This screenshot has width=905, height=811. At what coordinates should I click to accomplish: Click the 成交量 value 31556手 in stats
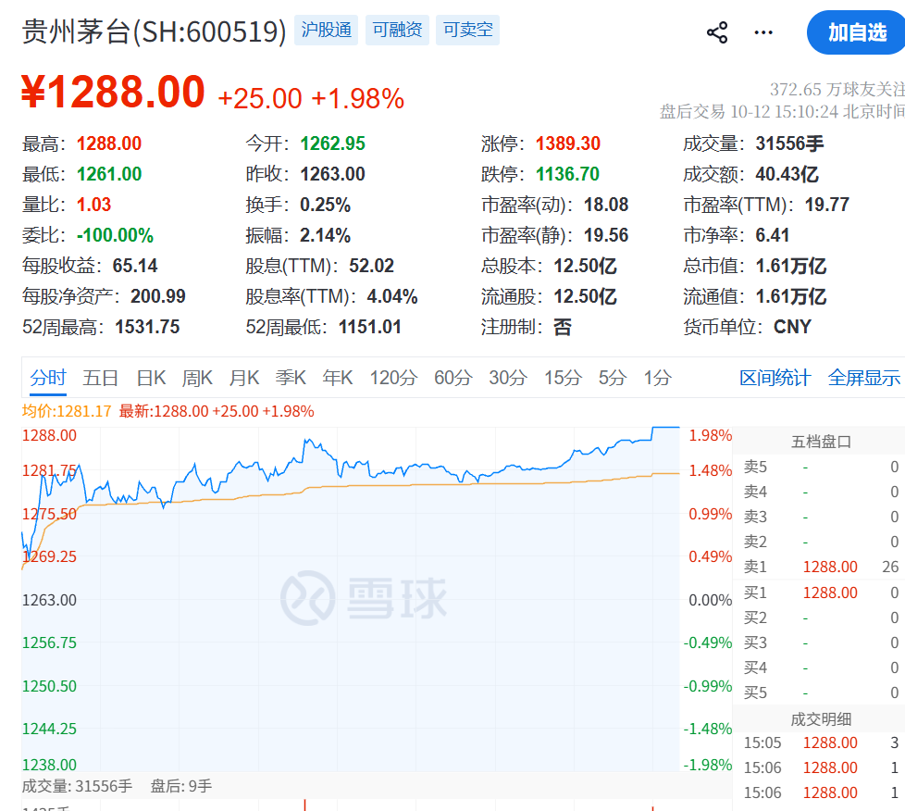coord(789,143)
